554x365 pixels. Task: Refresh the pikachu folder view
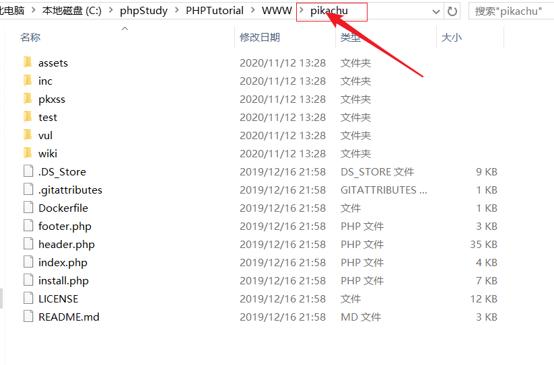pos(452,11)
